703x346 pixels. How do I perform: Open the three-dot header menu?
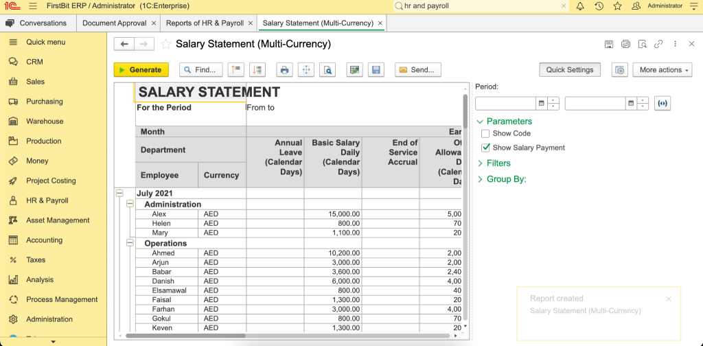click(x=676, y=44)
